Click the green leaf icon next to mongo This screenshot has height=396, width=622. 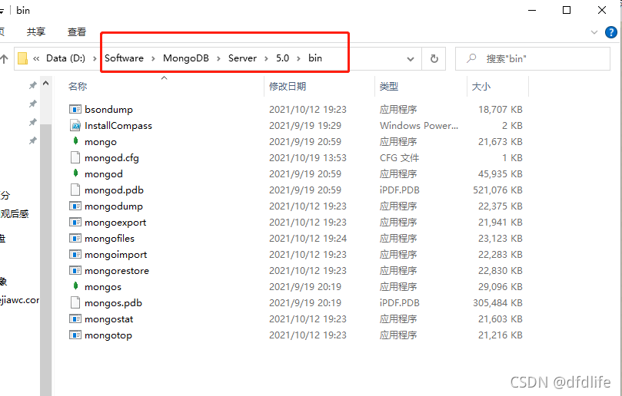tap(75, 141)
